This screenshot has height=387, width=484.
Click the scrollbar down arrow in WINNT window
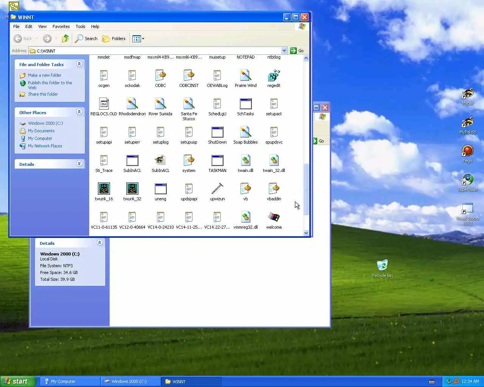306,233
